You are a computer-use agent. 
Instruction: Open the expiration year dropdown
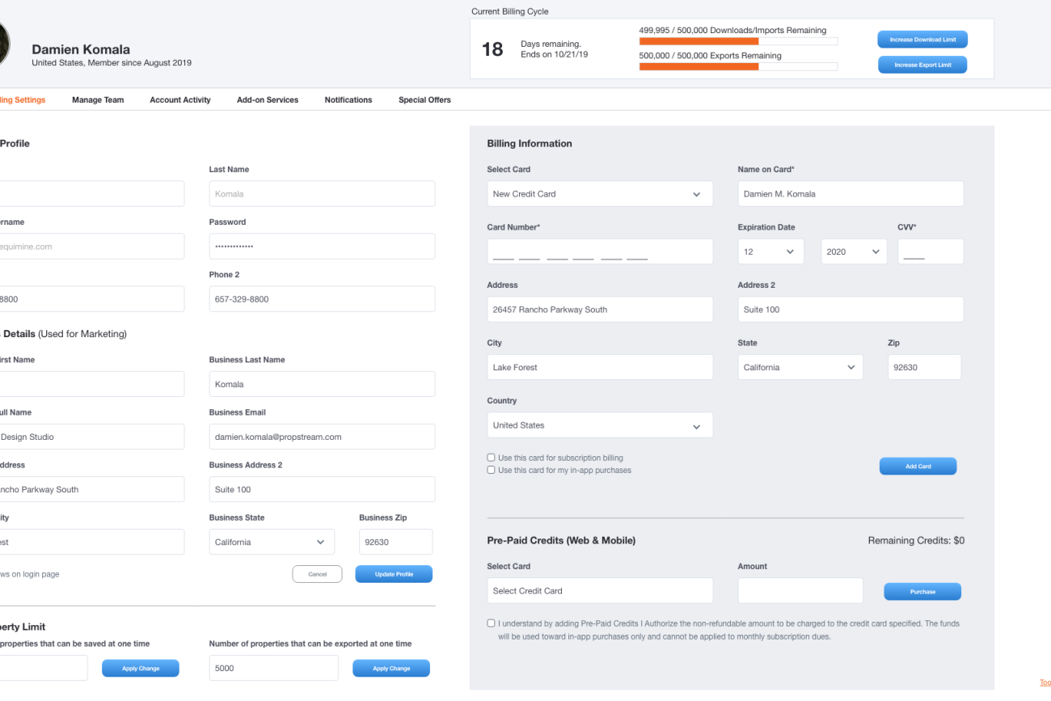[854, 251]
